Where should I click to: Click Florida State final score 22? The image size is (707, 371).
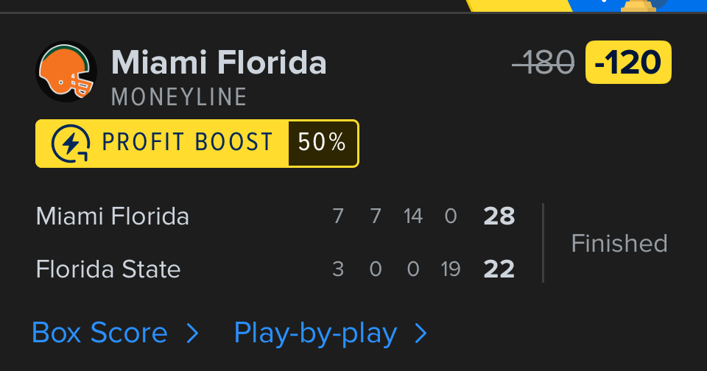pyautogui.click(x=499, y=269)
